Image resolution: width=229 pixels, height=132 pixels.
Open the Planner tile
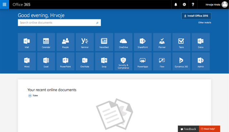162,42
